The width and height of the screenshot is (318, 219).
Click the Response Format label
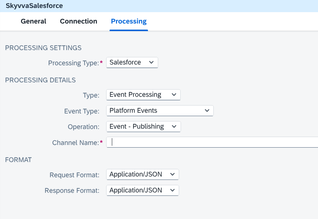click(72, 191)
